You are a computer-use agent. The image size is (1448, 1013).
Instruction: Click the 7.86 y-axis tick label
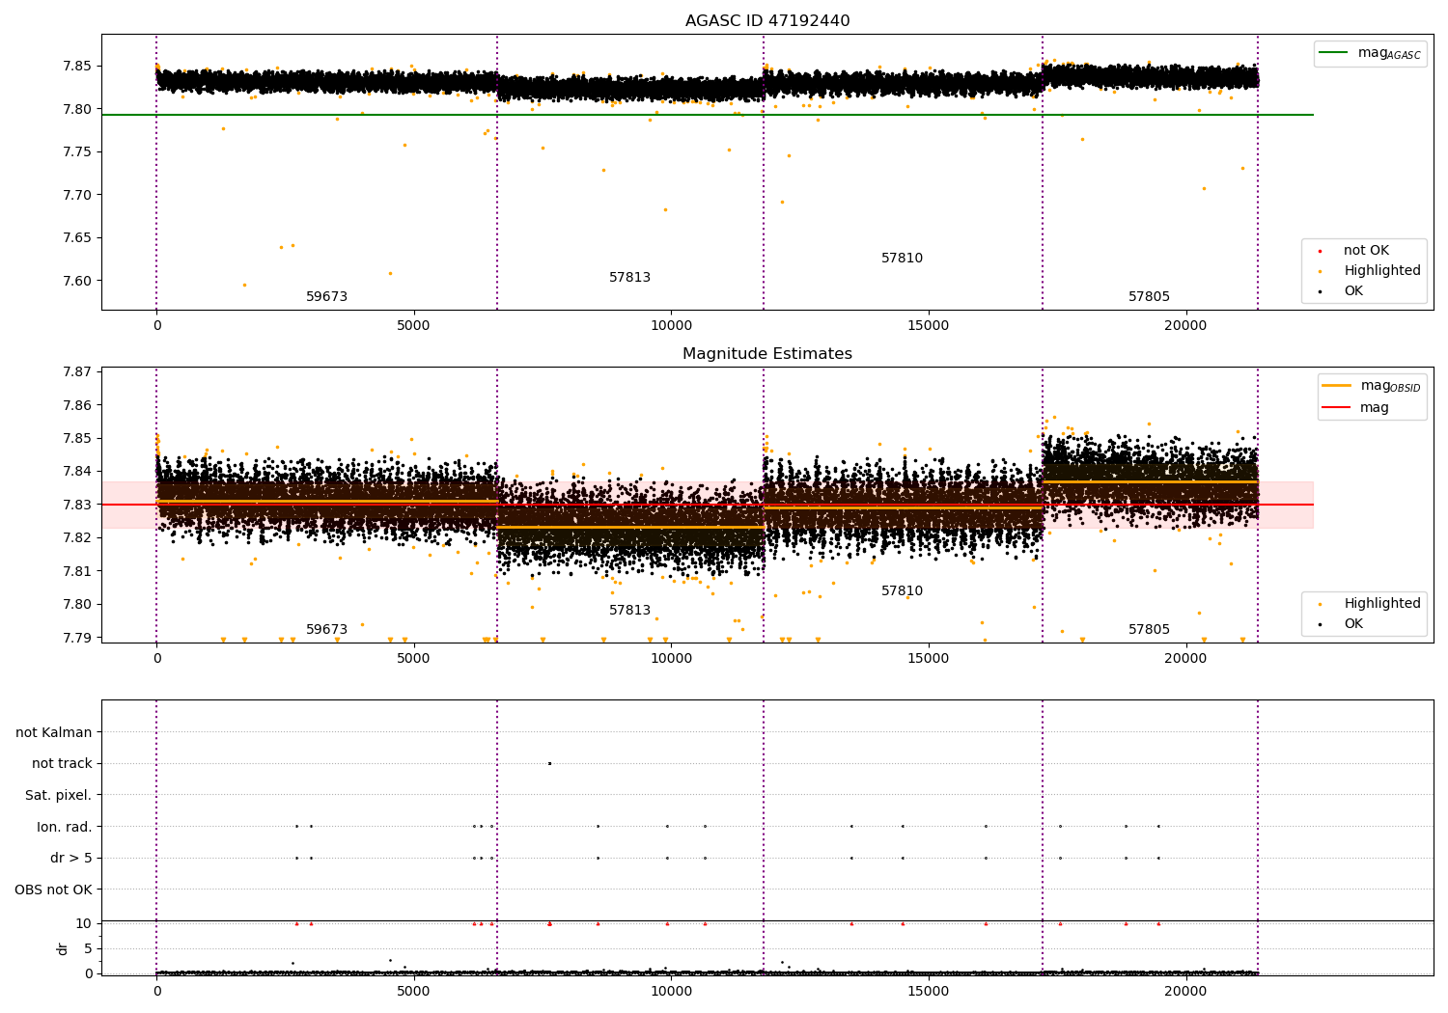(77, 405)
